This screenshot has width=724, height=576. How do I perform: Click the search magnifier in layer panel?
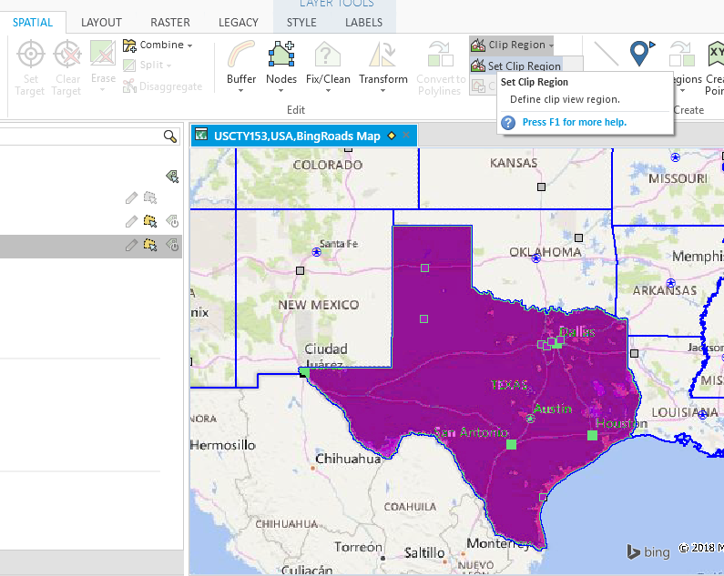pos(170,136)
